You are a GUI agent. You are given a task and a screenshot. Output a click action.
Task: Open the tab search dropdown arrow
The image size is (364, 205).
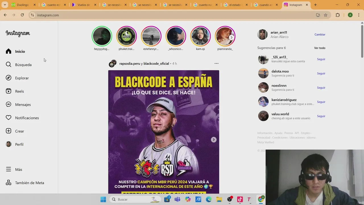pyautogui.click(x=5, y=5)
